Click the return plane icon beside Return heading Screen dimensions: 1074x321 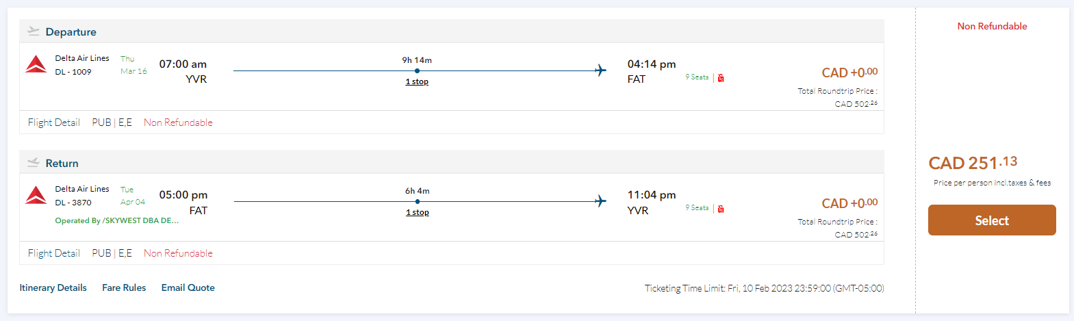point(33,163)
